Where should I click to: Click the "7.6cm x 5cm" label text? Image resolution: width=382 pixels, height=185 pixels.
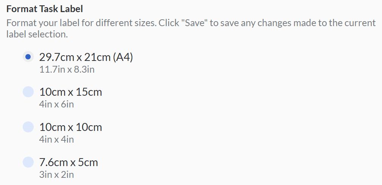click(69, 162)
